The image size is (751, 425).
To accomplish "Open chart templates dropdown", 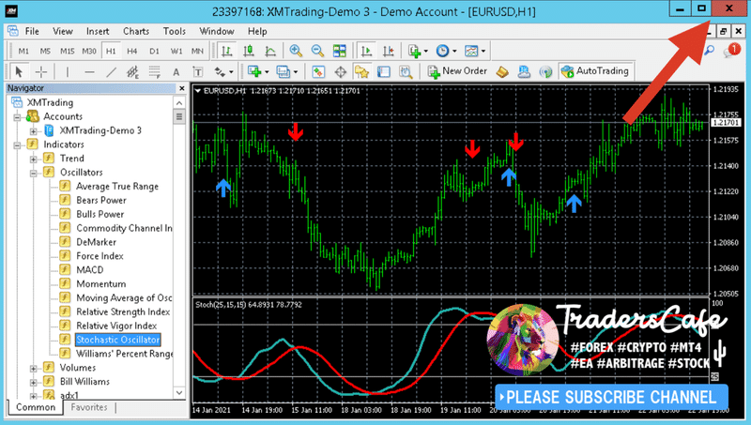I will click(x=475, y=51).
